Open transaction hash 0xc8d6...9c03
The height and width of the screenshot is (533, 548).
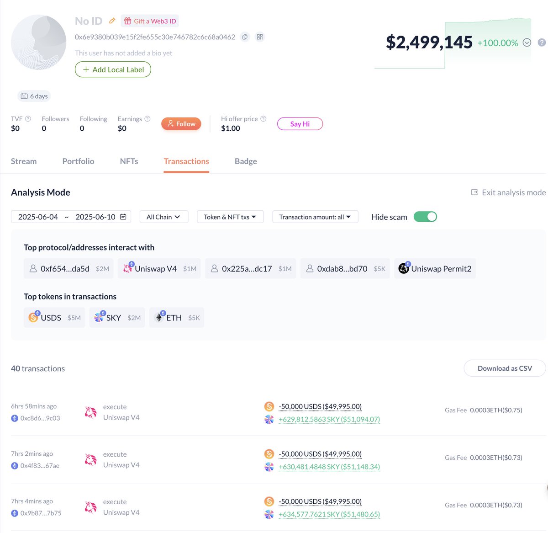40,418
